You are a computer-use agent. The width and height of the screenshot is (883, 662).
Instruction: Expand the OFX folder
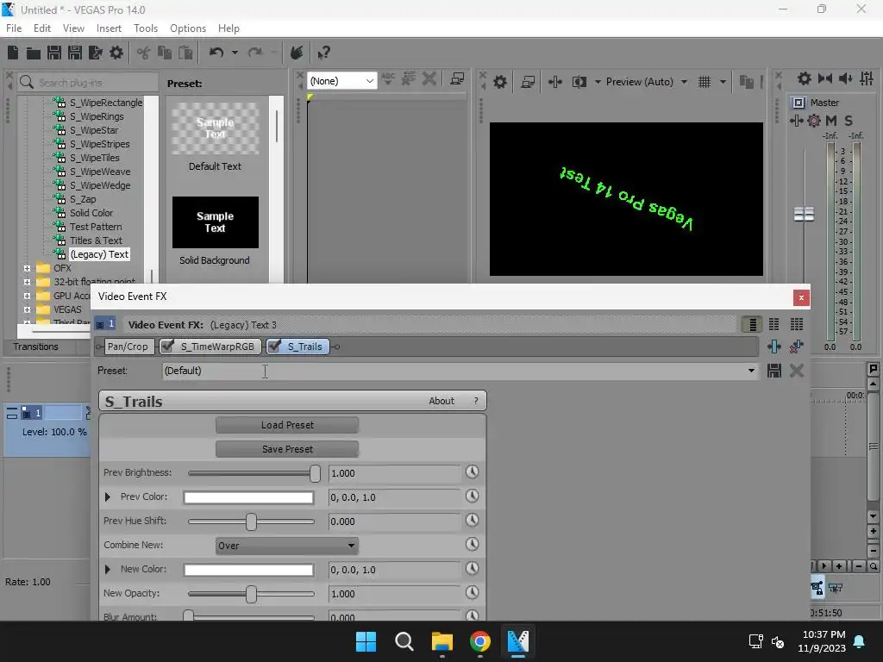(x=27, y=269)
